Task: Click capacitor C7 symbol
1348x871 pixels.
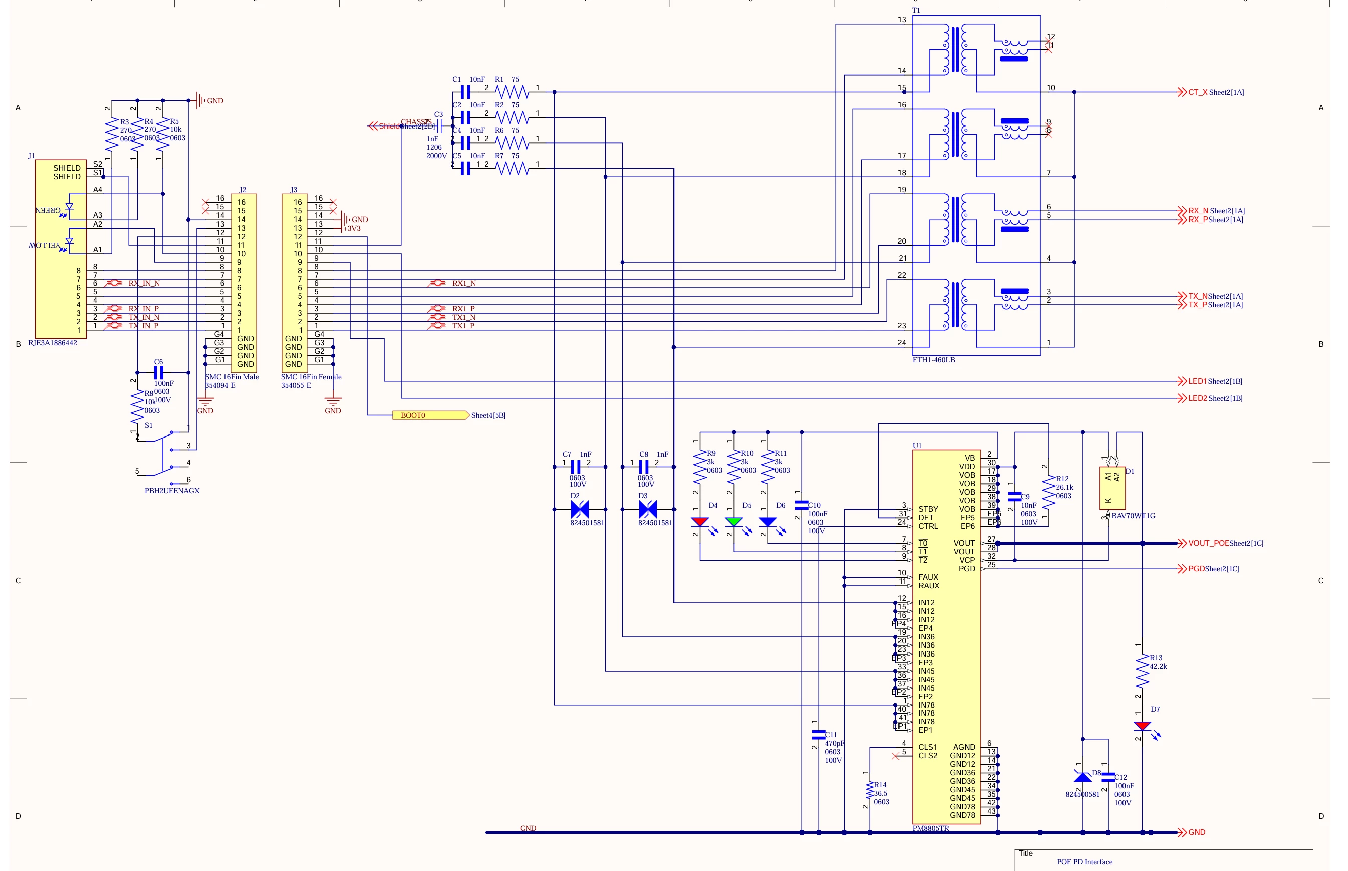Action: click(x=576, y=467)
